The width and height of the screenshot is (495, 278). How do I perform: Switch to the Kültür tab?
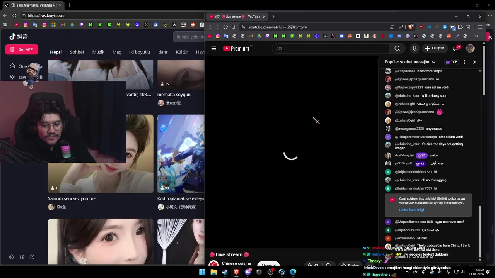tap(182, 52)
